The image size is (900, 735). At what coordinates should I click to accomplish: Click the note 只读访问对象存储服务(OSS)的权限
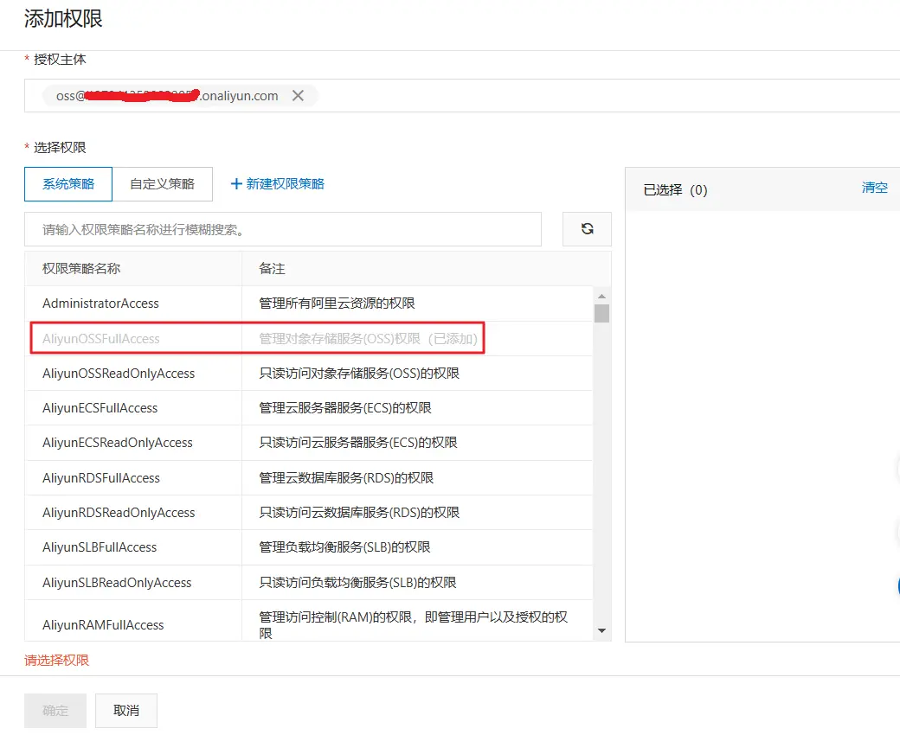(x=359, y=374)
